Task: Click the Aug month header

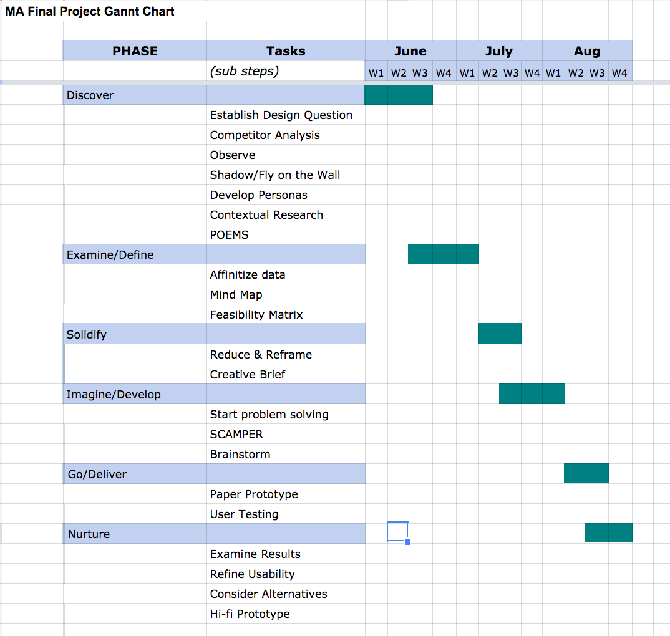Action: click(x=587, y=51)
